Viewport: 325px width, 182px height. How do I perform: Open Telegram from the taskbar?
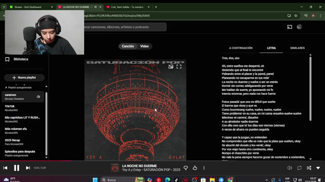tap(221, 180)
